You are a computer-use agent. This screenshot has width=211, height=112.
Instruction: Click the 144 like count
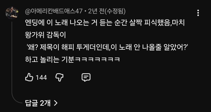coord(41,78)
